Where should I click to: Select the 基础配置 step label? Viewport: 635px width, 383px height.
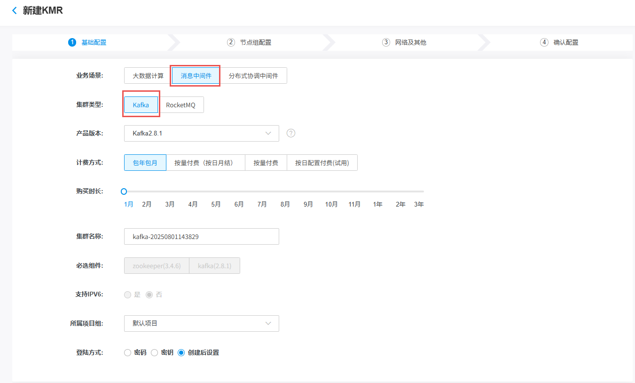coord(94,42)
